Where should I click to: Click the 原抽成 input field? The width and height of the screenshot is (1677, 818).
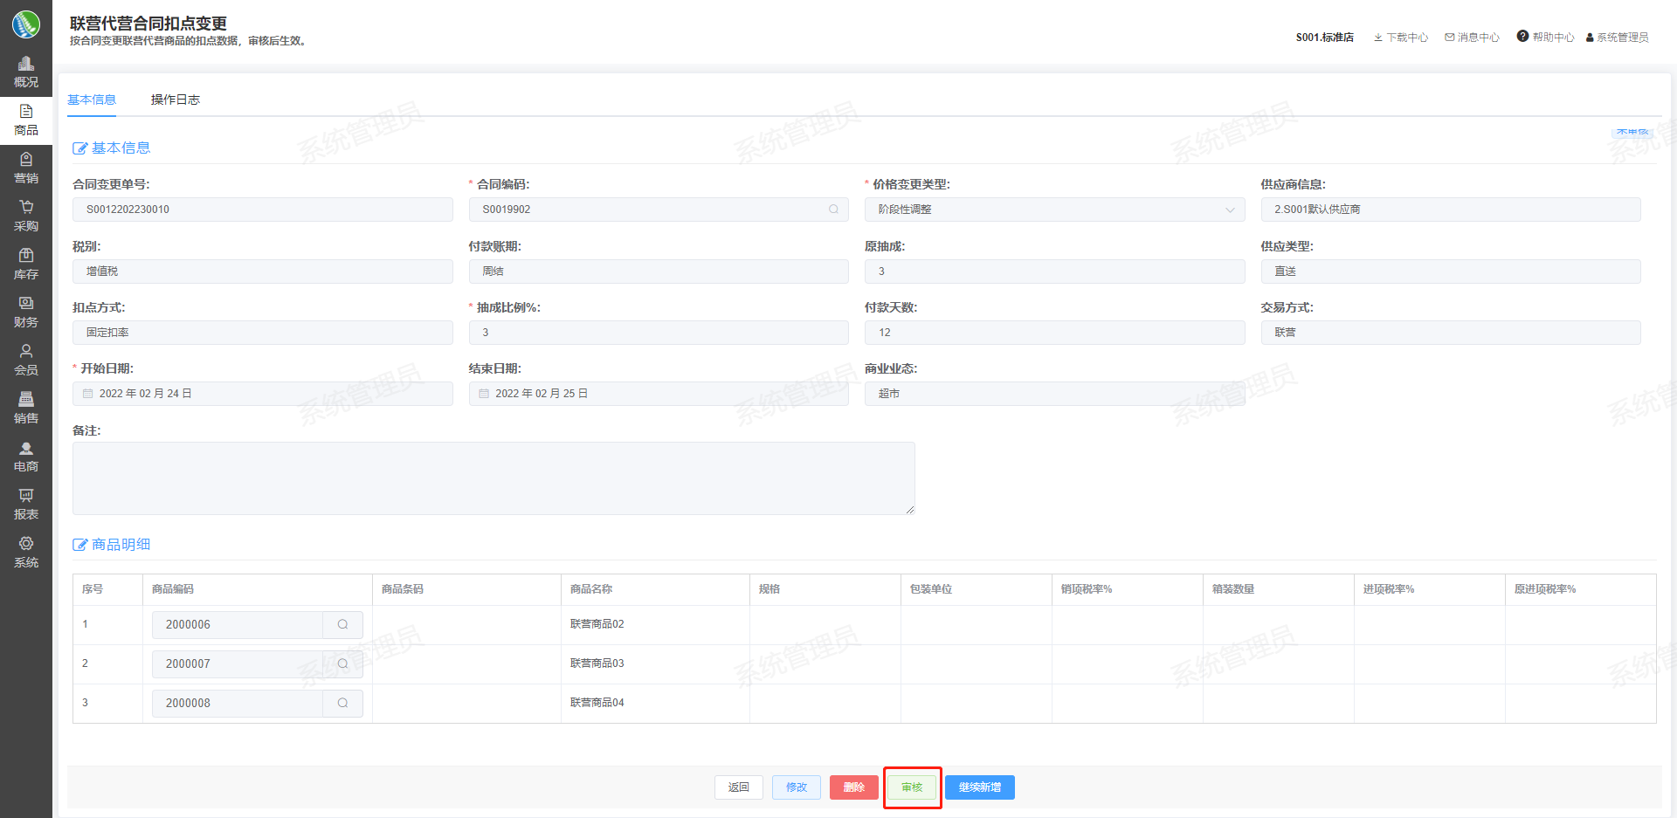pos(1055,272)
